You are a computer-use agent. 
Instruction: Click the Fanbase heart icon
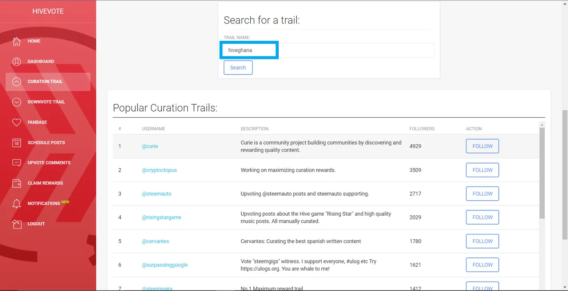[16, 122]
